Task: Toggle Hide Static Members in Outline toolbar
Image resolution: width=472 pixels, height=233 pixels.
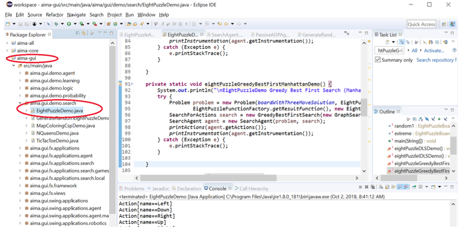Action: click(x=433, y=119)
